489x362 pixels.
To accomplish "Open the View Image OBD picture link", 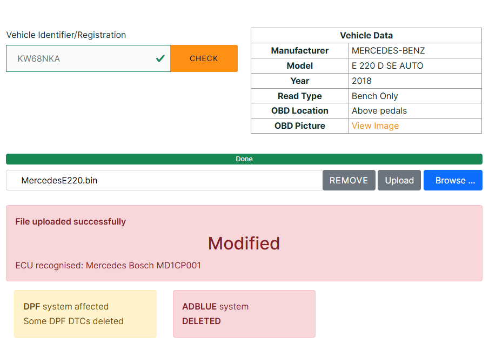I will point(375,126).
